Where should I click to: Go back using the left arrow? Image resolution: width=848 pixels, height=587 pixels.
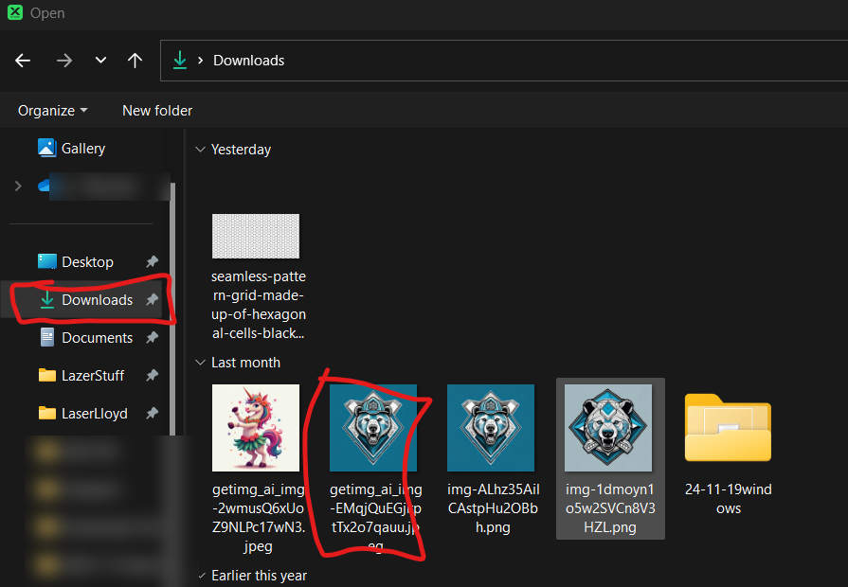(23, 61)
